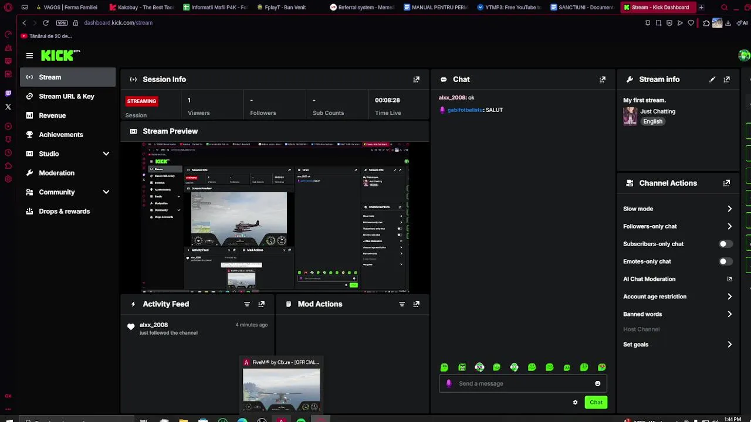Open Activity Feed filter options
Viewport: 751px width, 422px height.
(247, 304)
